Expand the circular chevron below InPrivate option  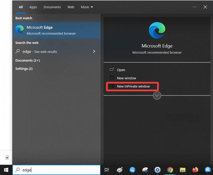pyautogui.click(x=157, y=95)
